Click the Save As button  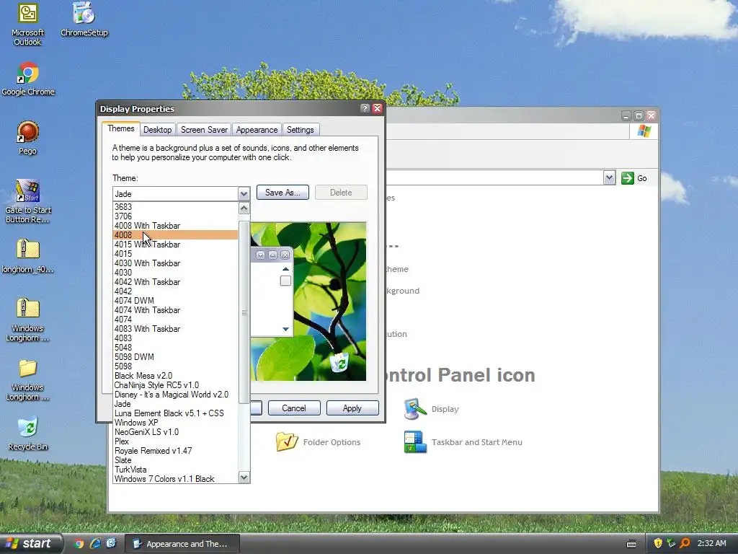click(283, 192)
